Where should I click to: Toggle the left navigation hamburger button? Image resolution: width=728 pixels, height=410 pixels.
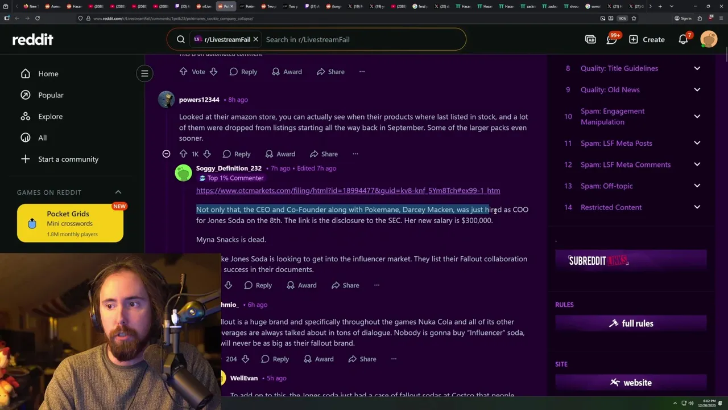[x=144, y=73]
